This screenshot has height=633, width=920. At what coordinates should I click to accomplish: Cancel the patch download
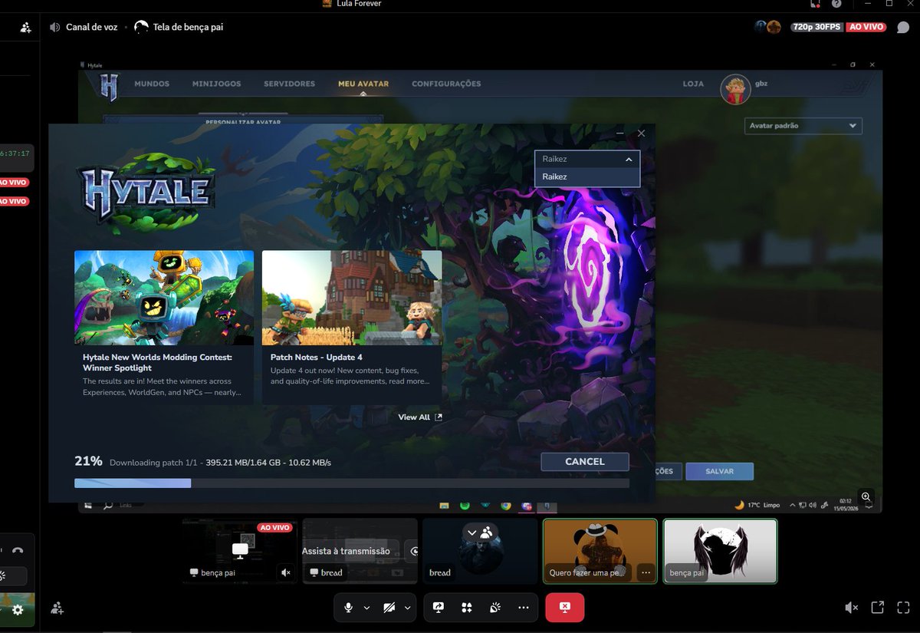tap(585, 462)
